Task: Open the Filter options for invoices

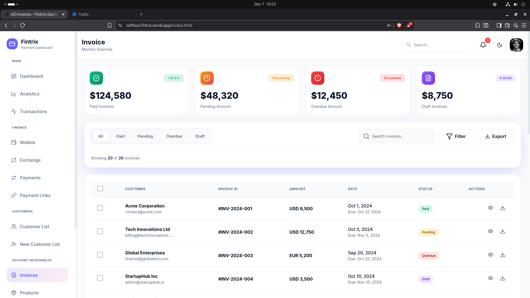Action: pos(456,136)
